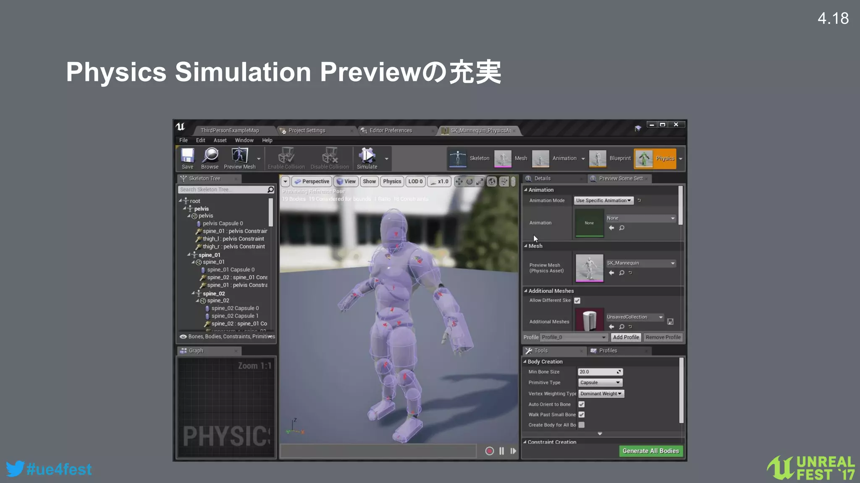Click the translate gizmo icon in viewport
The image size is (860, 483).
click(459, 182)
